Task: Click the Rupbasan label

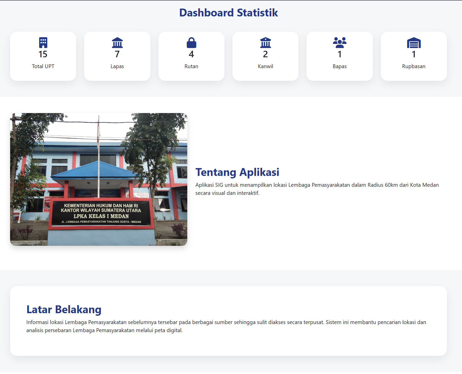Action: [414, 66]
